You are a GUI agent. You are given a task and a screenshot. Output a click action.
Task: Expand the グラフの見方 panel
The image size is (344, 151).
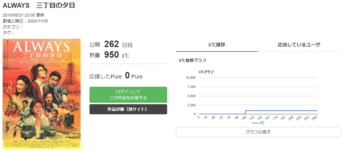[258, 132]
